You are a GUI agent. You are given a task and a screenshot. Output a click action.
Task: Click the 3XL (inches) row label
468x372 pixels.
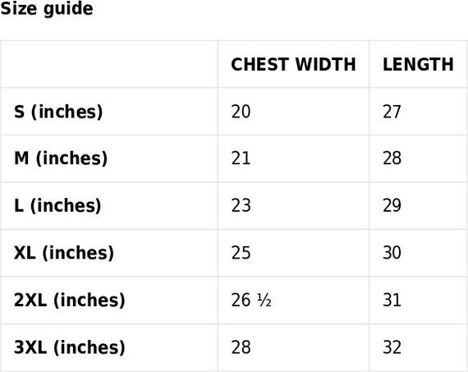tap(70, 347)
